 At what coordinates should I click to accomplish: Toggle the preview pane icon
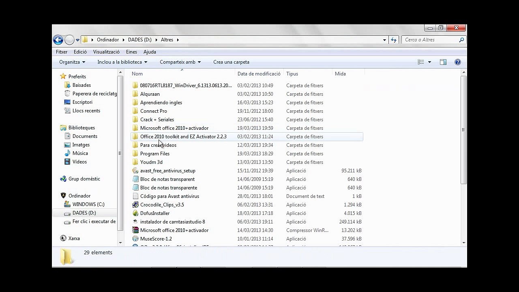coord(443,62)
